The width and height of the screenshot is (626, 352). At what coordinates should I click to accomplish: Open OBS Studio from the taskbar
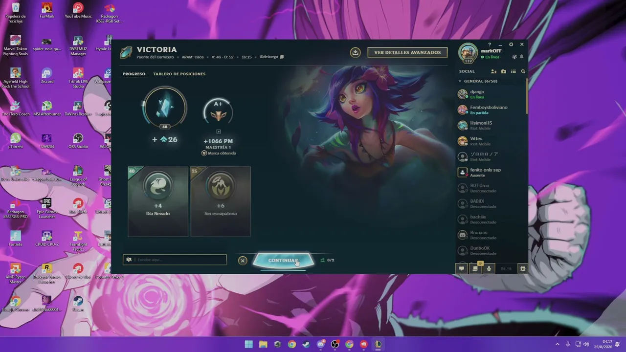point(335,344)
